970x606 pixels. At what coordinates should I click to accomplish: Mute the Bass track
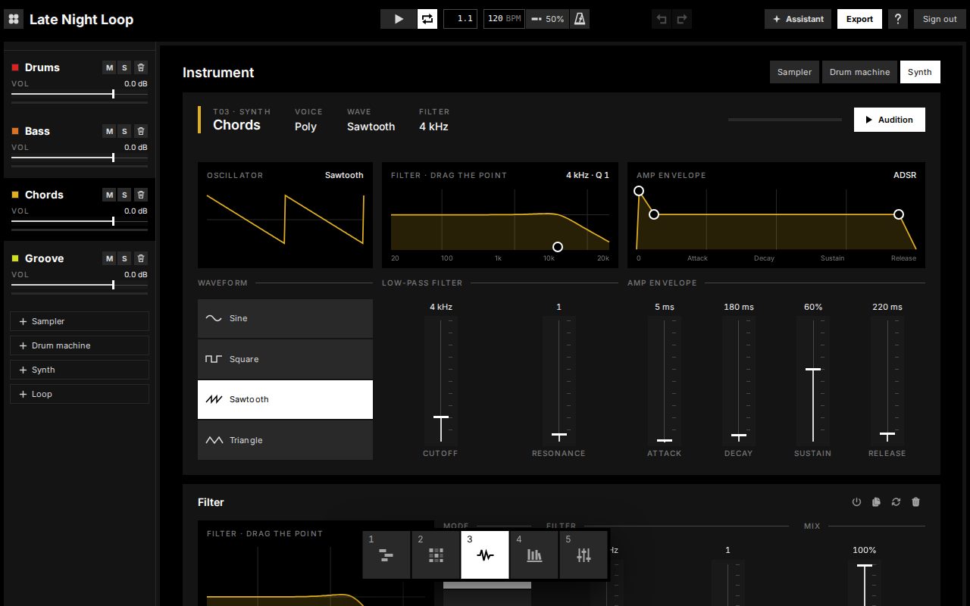pyautogui.click(x=109, y=131)
